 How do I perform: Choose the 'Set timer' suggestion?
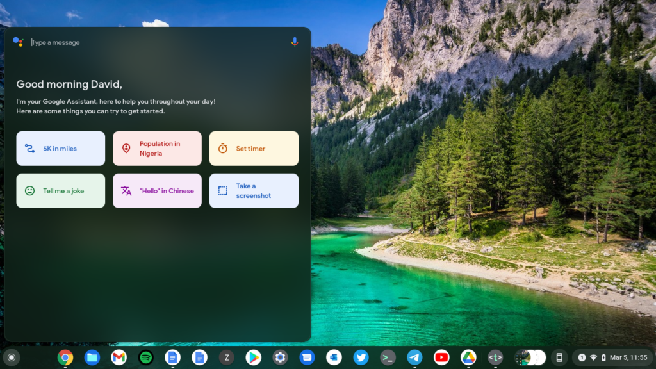click(x=254, y=149)
